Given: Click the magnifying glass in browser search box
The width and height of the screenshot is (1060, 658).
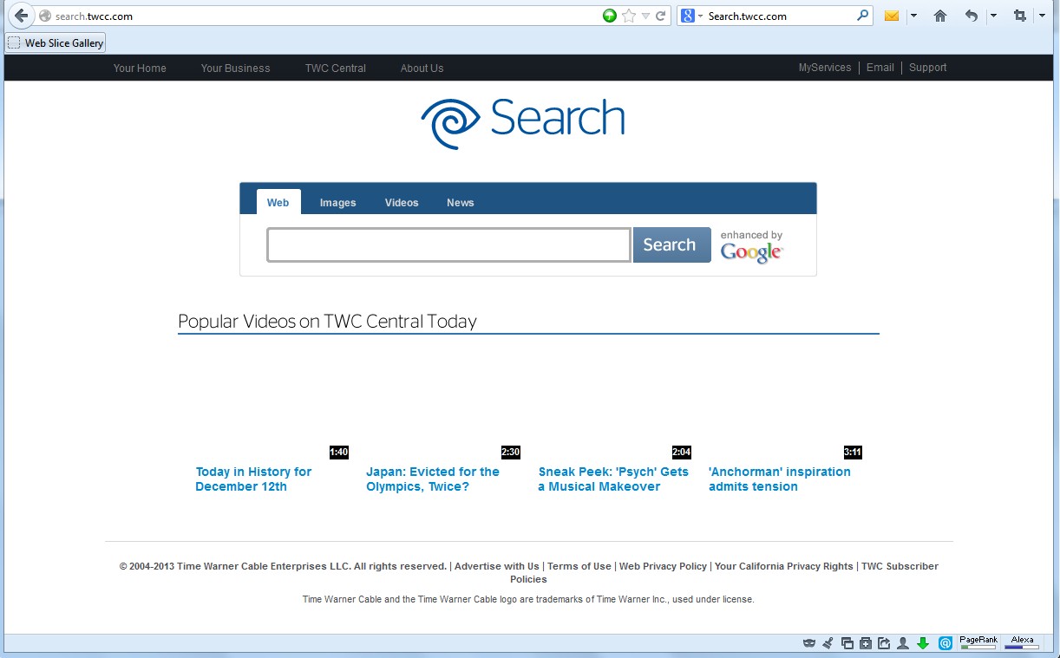Looking at the screenshot, I should coord(863,16).
